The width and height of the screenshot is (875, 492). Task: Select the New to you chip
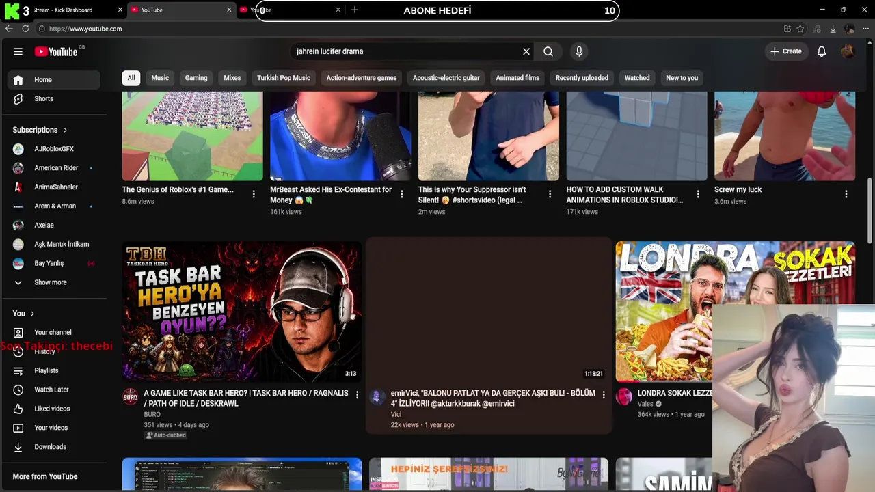[682, 78]
